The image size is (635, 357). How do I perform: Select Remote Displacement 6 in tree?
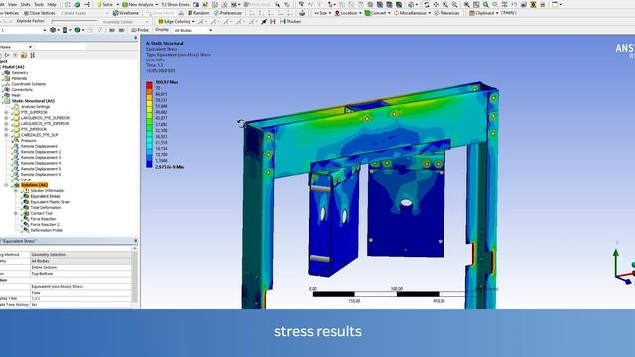[41, 175]
